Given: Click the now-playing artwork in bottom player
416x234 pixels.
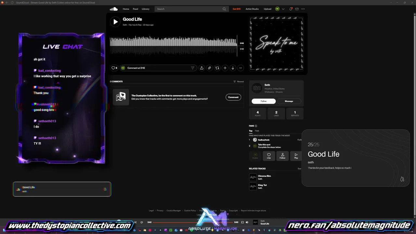Looking at the screenshot, I should 256,222.
